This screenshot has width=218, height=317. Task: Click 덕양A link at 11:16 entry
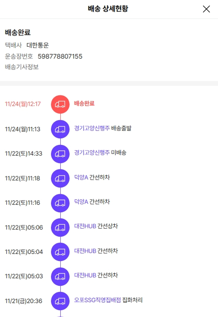81,202
